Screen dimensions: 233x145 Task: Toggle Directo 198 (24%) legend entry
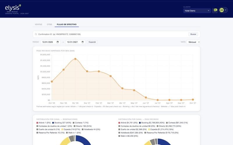[x=83, y=126]
